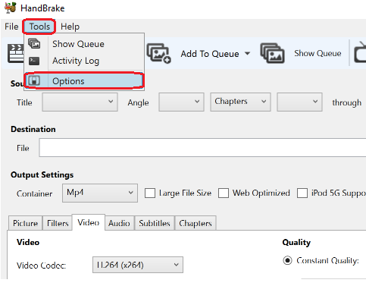Click the preview TV icon at toolbar edge
The image size is (366, 286).
click(361, 52)
